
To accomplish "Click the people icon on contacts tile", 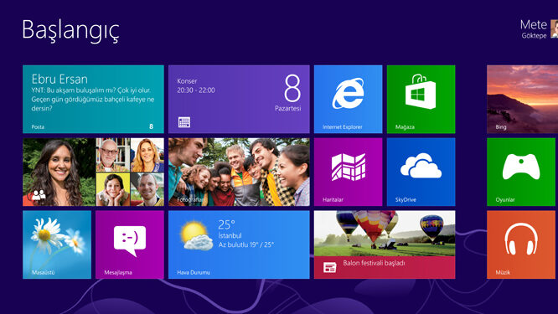I will tap(39, 195).
